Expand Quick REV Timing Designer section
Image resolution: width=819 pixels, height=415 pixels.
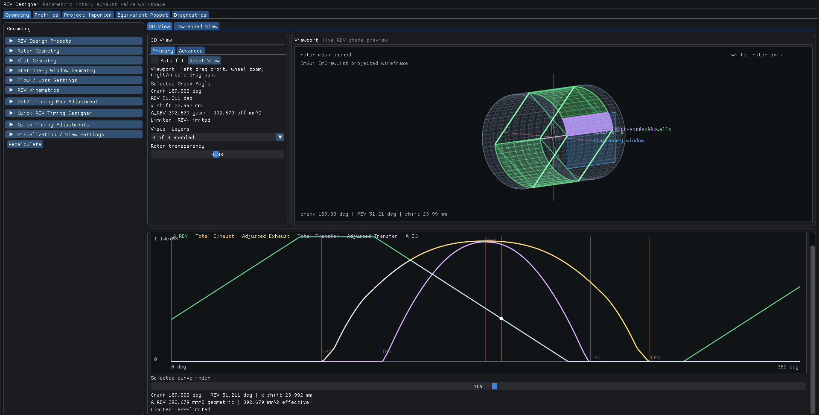point(74,113)
